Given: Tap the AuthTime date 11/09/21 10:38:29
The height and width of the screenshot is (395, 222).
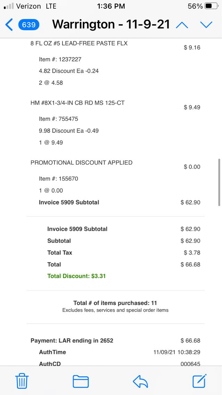Looking at the screenshot, I should tap(176, 352).
